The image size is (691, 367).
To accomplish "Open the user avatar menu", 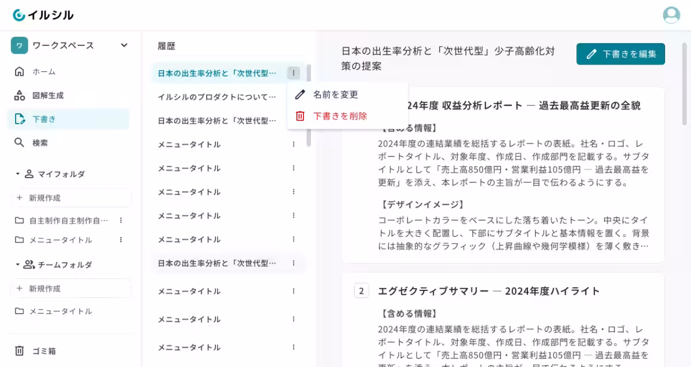I will coord(671,15).
